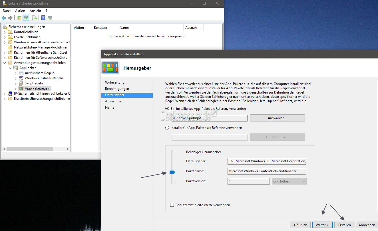Click the Ausführbare Regeln icon
The image size is (378, 231).
(21, 73)
